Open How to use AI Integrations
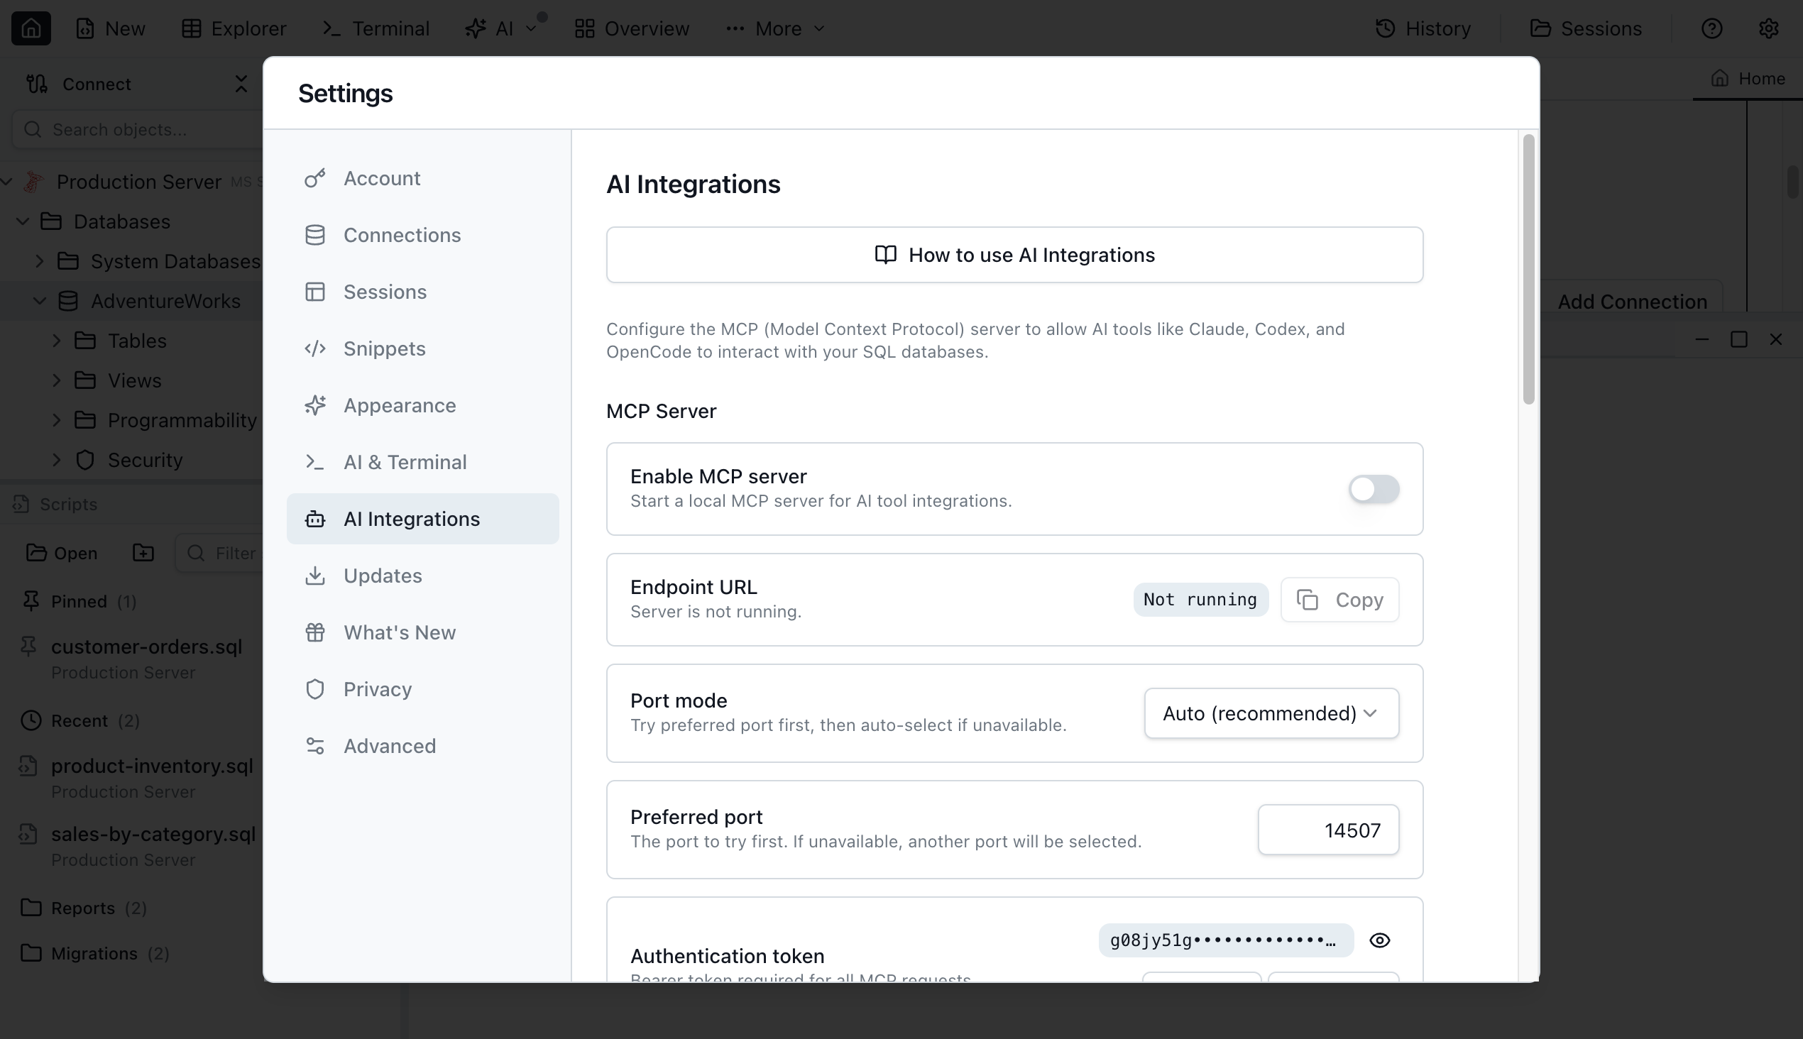Viewport: 1803px width, 1039px height. [1014, 255]
